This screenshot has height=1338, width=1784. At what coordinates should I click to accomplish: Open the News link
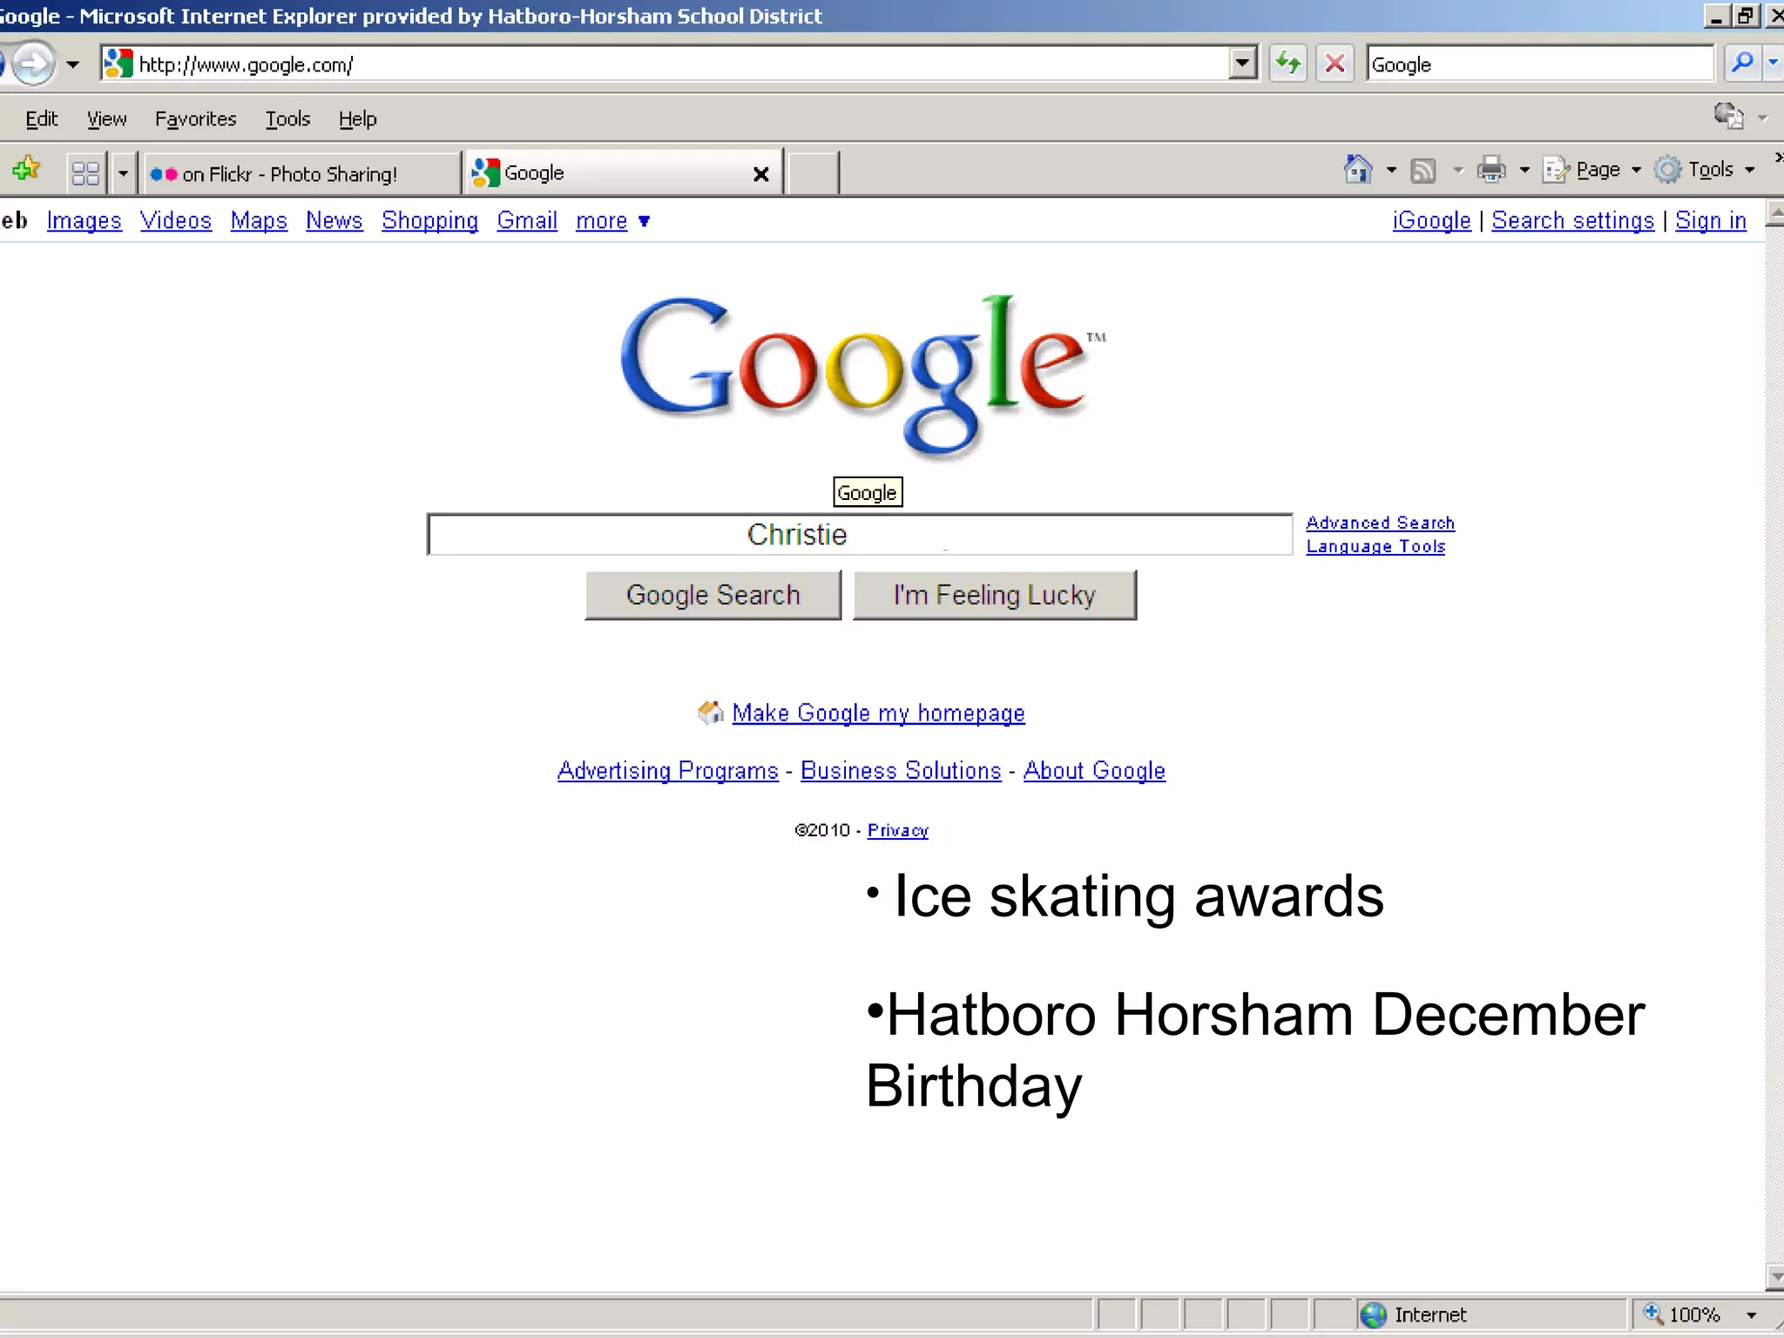[334, 221]
